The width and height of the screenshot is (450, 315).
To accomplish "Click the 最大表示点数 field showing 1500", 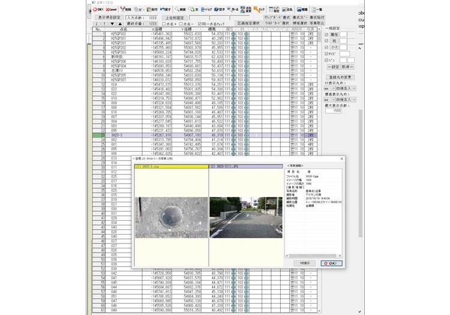I will point(334,110).
